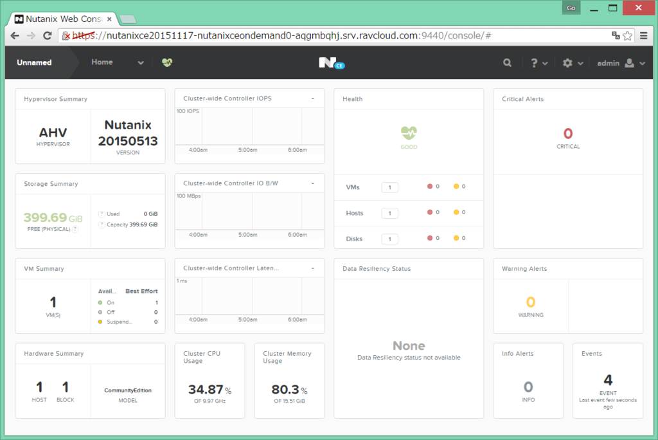
Task: Click help icon next to Used
Action: [x=101, y=214]
